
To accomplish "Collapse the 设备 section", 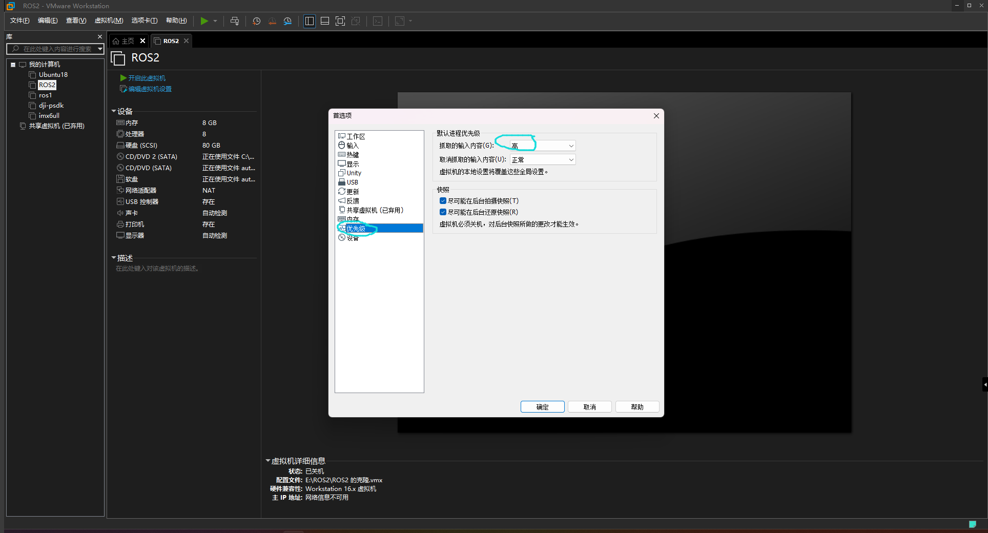I will coord(114,111).
